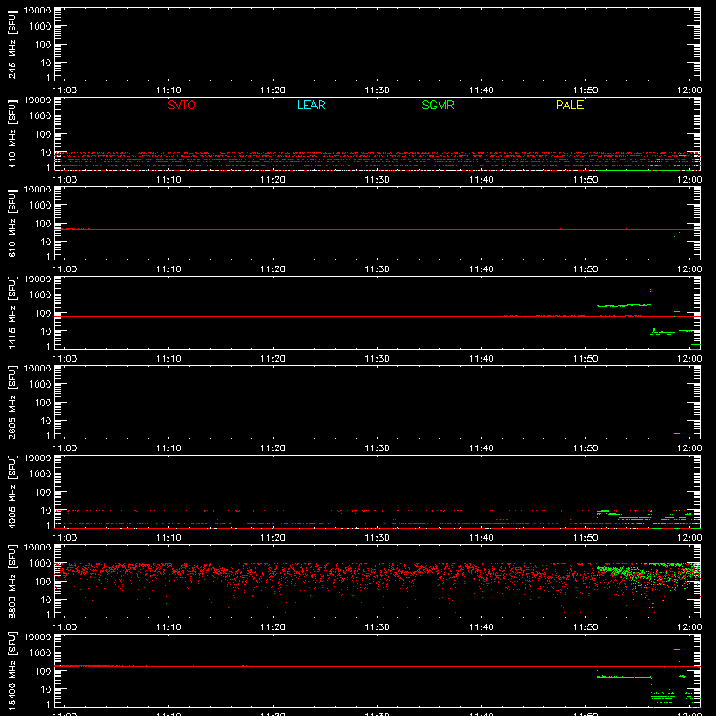Select the 8800 MHz [SFU] axis title

click(12, 581)
